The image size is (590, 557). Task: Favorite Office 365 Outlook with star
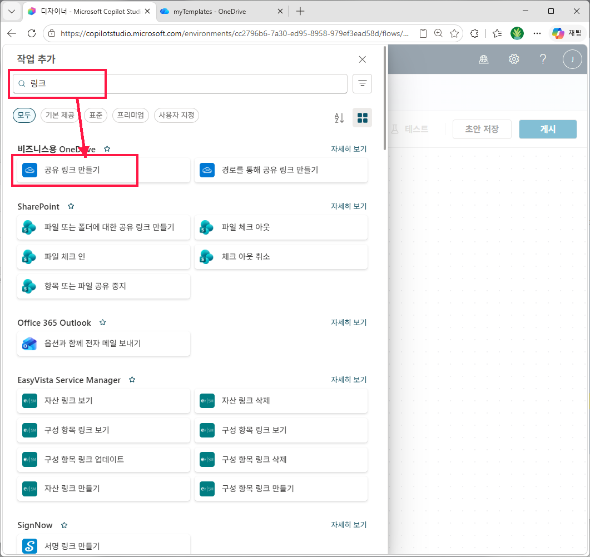click(103, 322)
